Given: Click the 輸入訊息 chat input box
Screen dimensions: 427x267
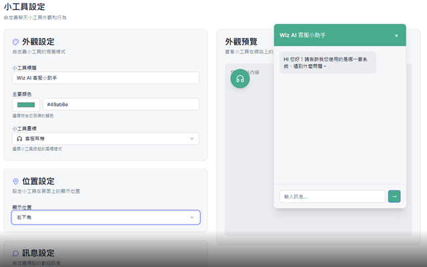Looking at the screenshot, I should point(332,196).
